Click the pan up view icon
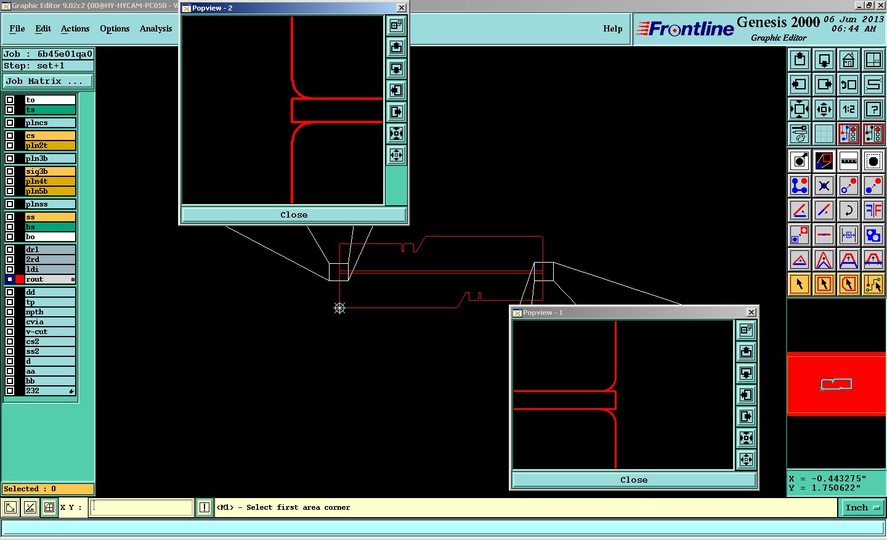The image size is (887, 540). pyautogui.click(x=800, y=60)
